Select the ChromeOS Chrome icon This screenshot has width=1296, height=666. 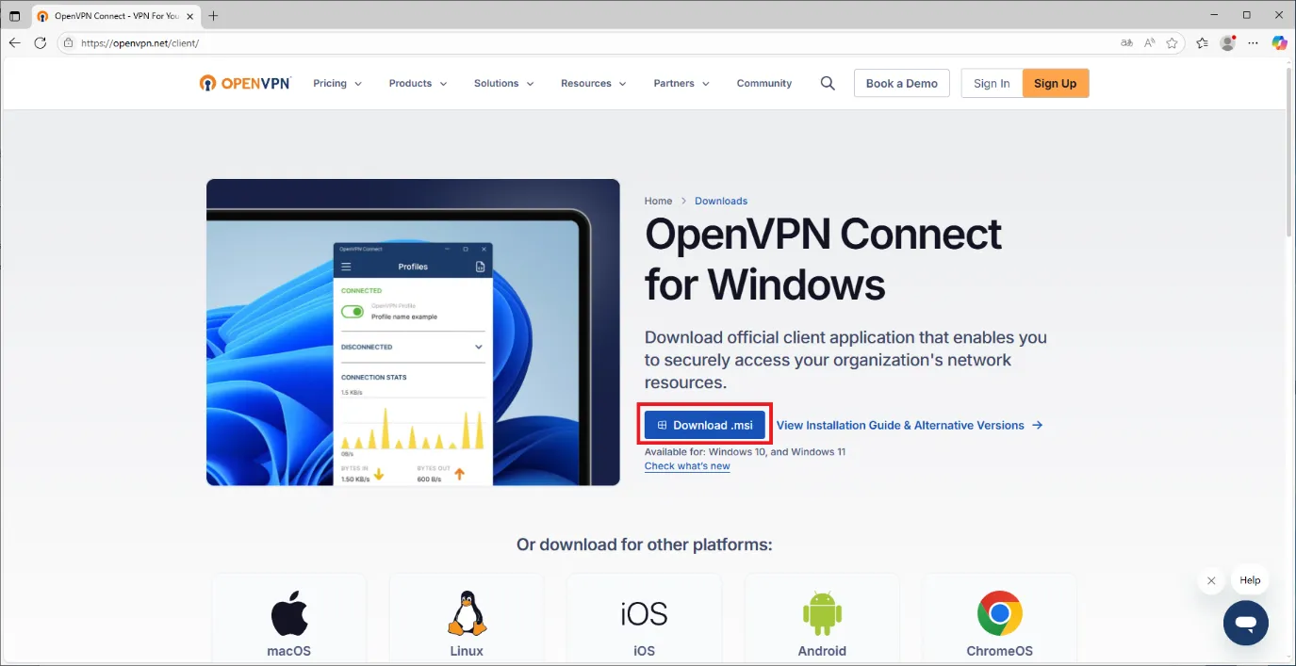point(999,612)
